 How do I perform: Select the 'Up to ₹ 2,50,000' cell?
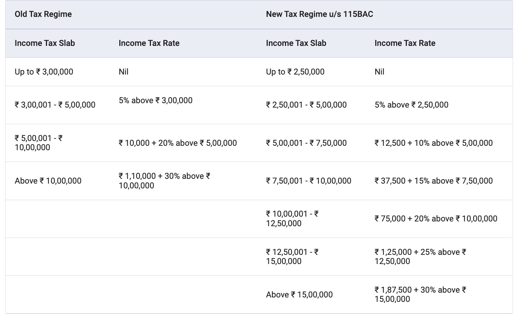[295, 72]
